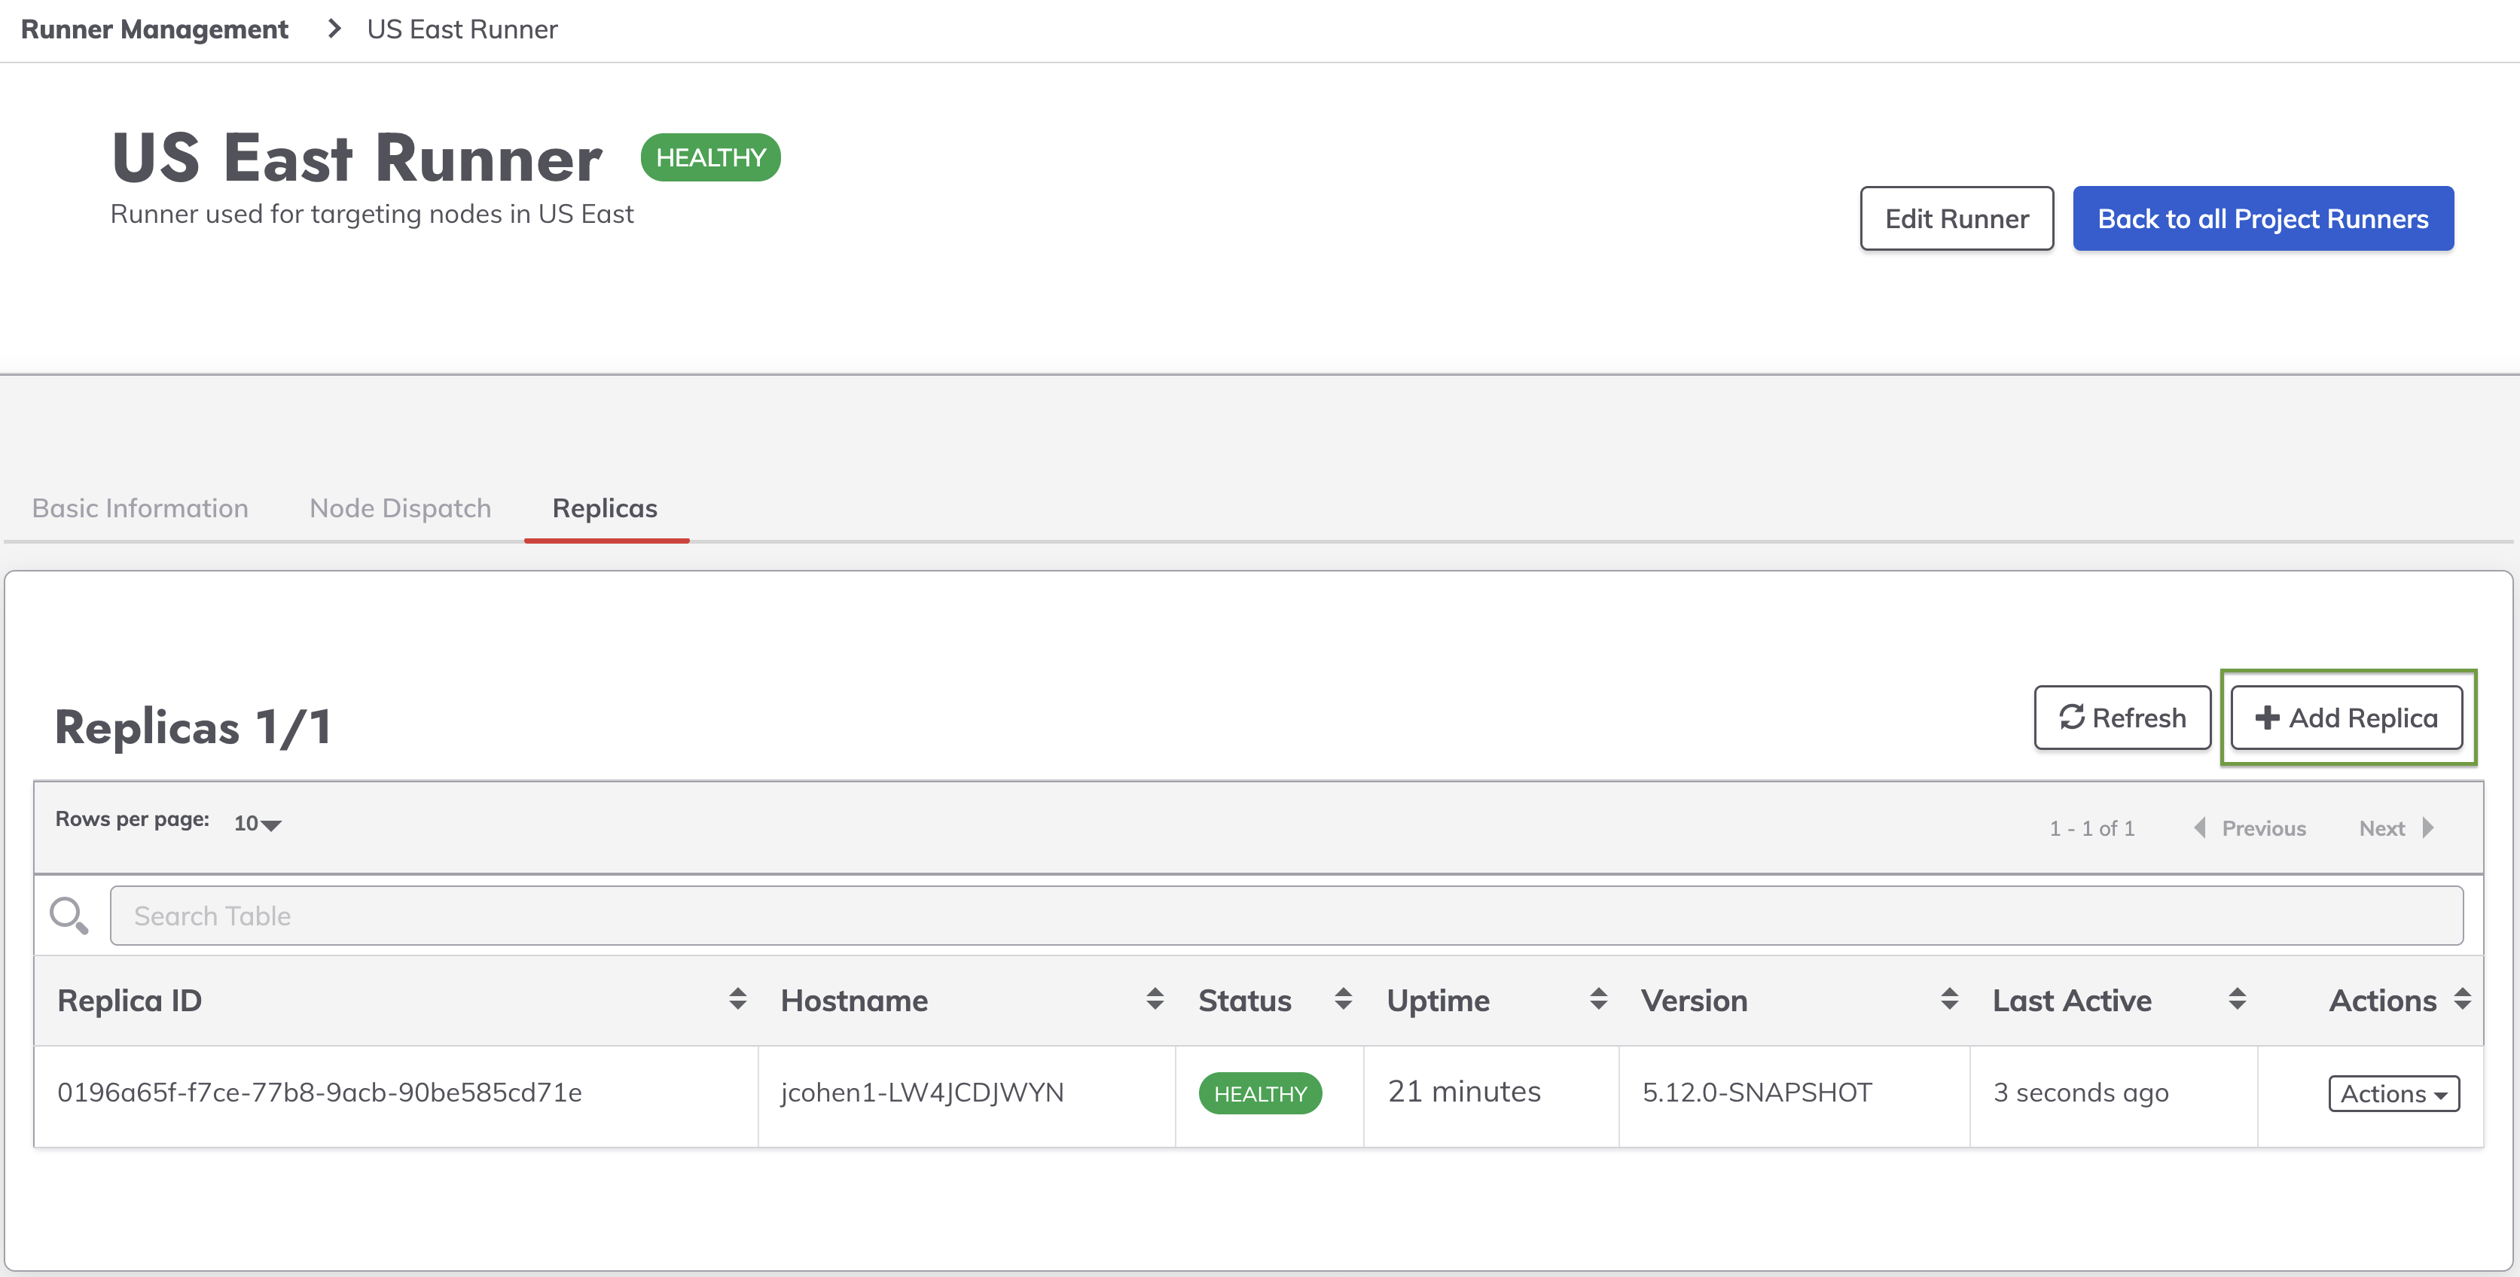Sort the Version column
Viewport: 2520px width, 1277px height.
coord(1950,999)
